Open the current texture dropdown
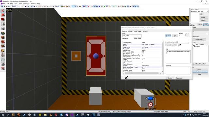This screenshot has height=117, width=209. pos(207,12)
